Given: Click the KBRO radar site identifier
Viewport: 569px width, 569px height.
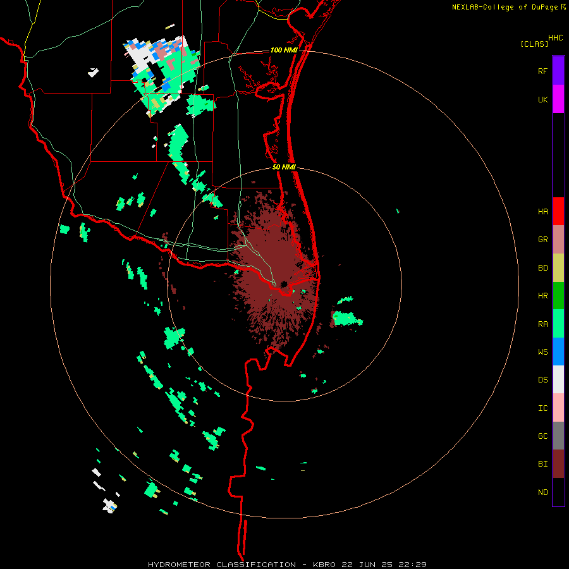Looking at the screenshot, I should coord(324,565).
